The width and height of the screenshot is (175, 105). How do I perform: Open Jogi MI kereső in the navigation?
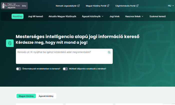(35, 16)
